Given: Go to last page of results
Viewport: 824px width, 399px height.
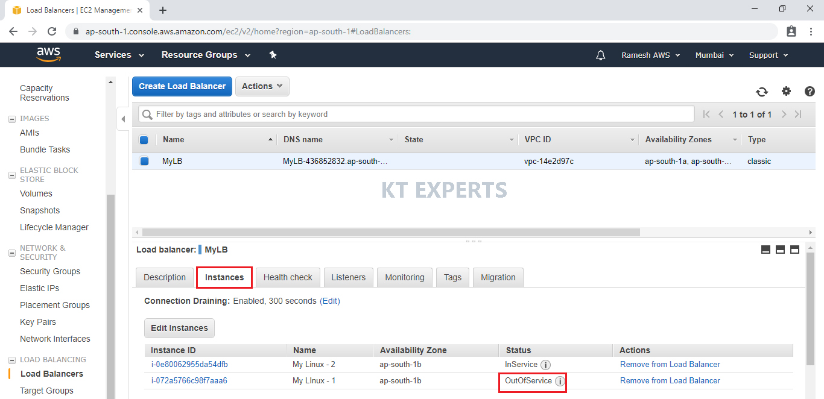Looking at the screenshot, I should pos(798,114).
